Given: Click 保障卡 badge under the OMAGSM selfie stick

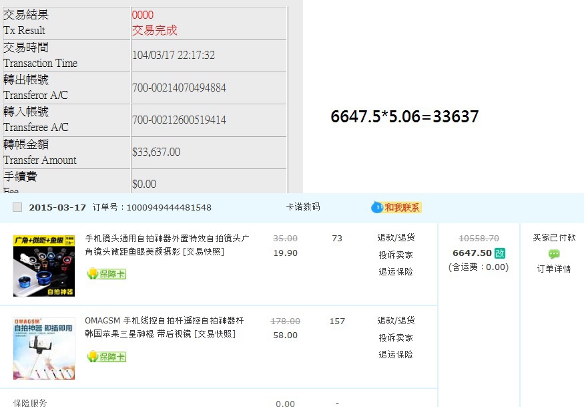Looking at the screenshot, I should (x=107, y=357).
